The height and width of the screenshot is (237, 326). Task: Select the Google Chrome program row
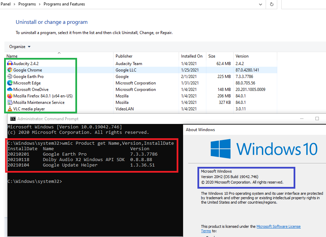pos(142,70)
